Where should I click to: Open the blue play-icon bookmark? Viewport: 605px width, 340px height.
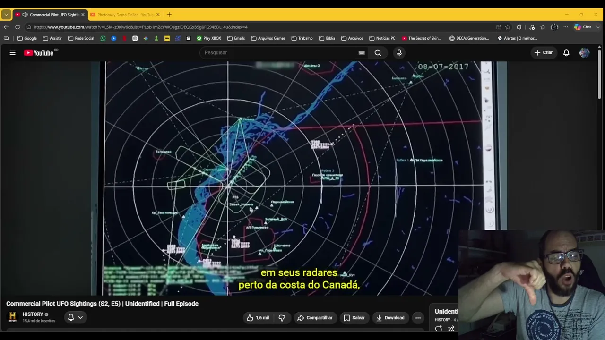[114, 38]
